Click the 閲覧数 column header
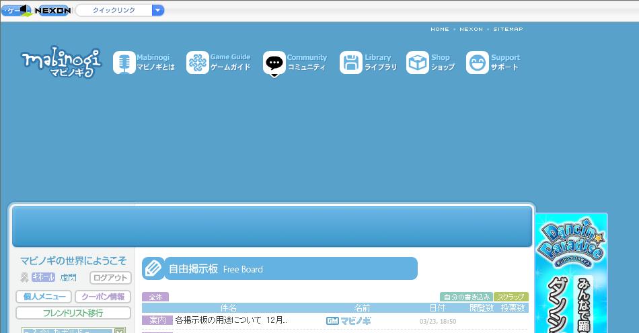Viewport: 639px width, 333px height. point(482,308)
